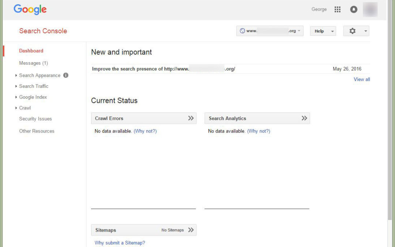Click 'Why not?' under Crawl Errors
Viewport: 395px width, 247px height.
pyautogui.click(x=145, y=131)
